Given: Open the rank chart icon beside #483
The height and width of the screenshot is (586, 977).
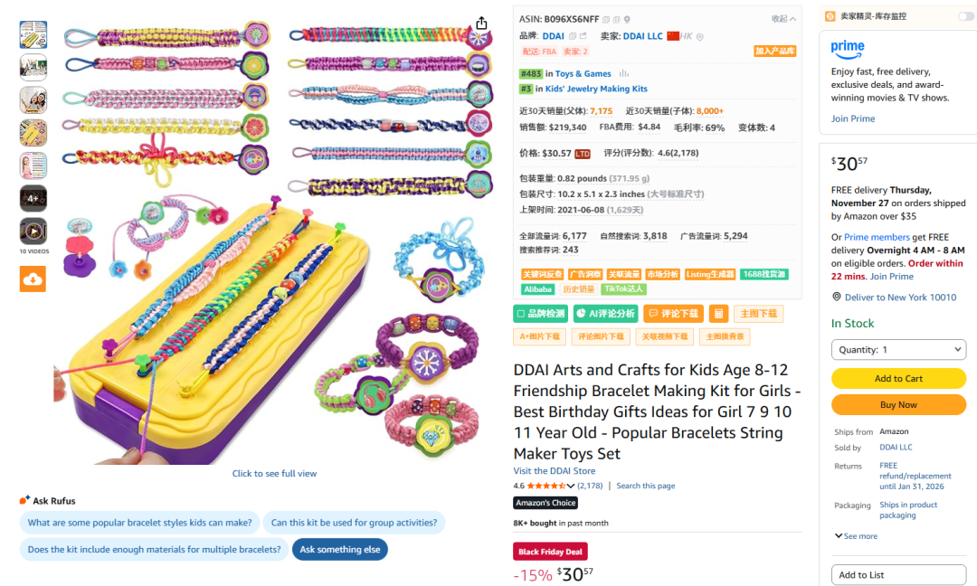Looking at the screenshot, I should [x=623, y=75].
